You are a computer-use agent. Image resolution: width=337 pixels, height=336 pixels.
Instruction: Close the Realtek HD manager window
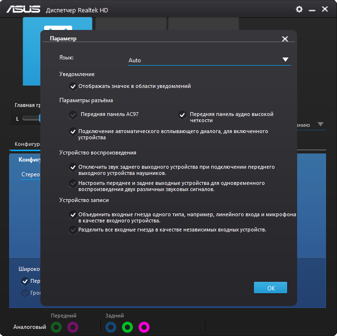click(325, 9)
